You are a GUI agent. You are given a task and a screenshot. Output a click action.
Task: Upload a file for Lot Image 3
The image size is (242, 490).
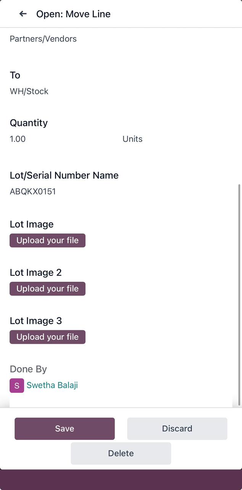[47, 337]
